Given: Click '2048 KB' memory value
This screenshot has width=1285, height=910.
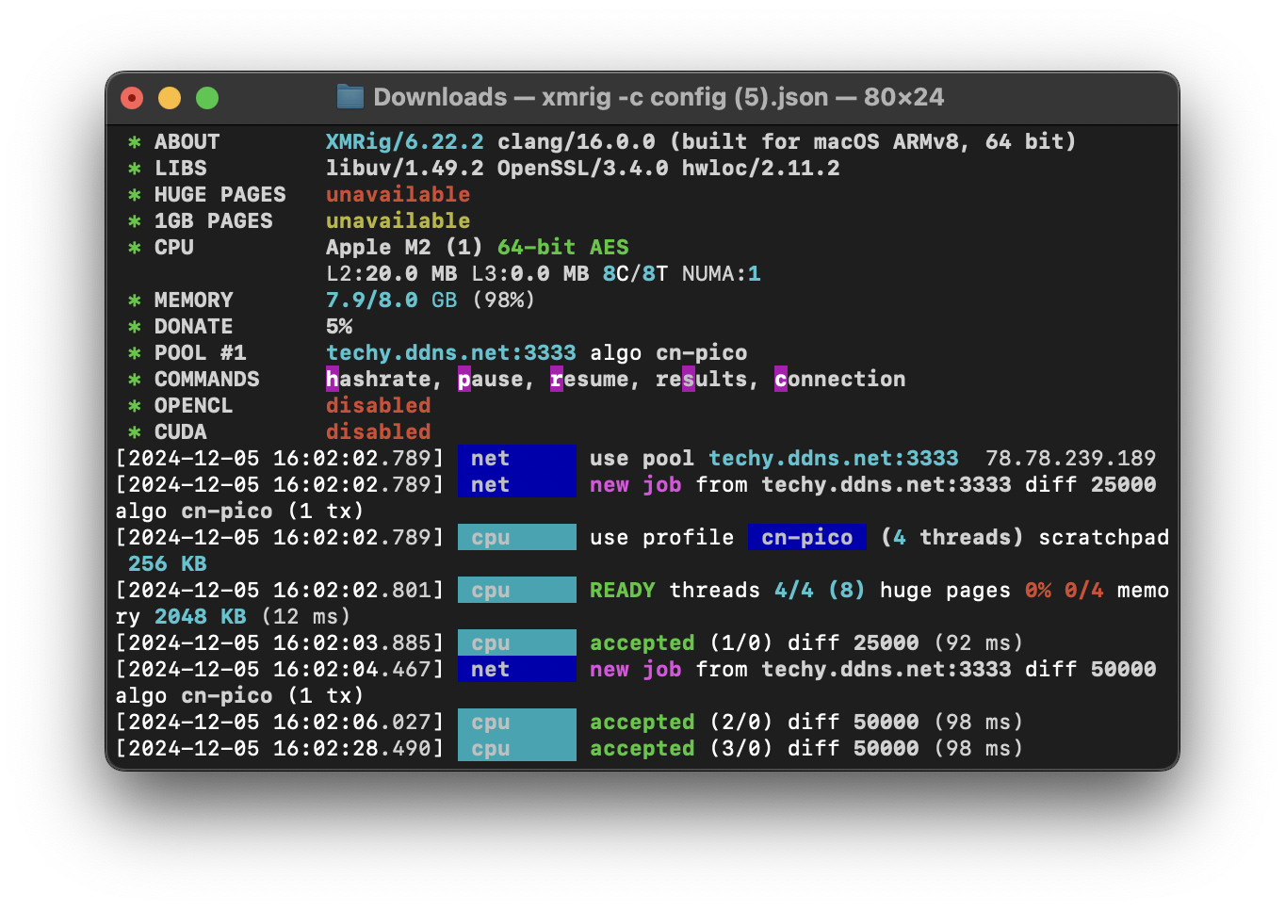Looking at the screenshot, I should 201,616.
